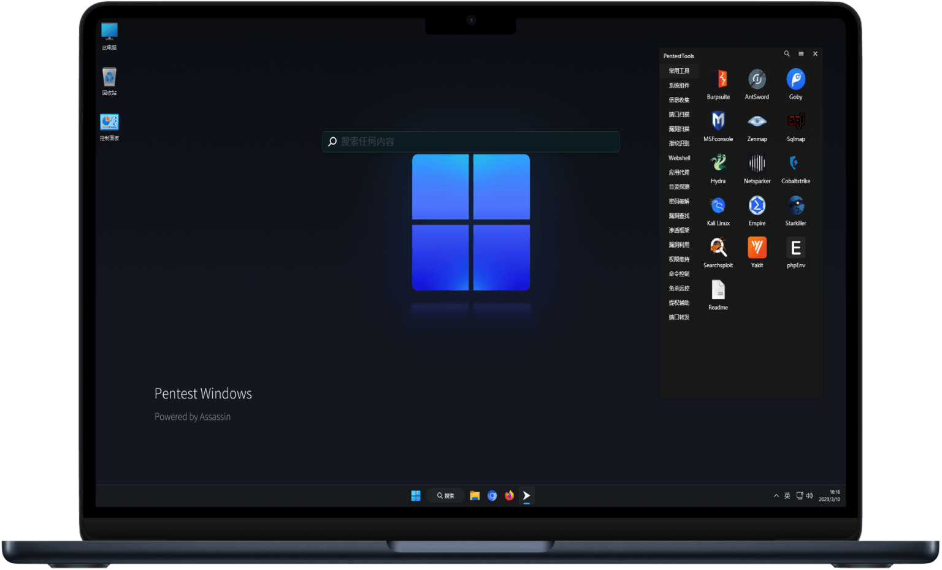Open the Goby scanner icon
Screen dimensions: 942x570
tap(795, 80)
